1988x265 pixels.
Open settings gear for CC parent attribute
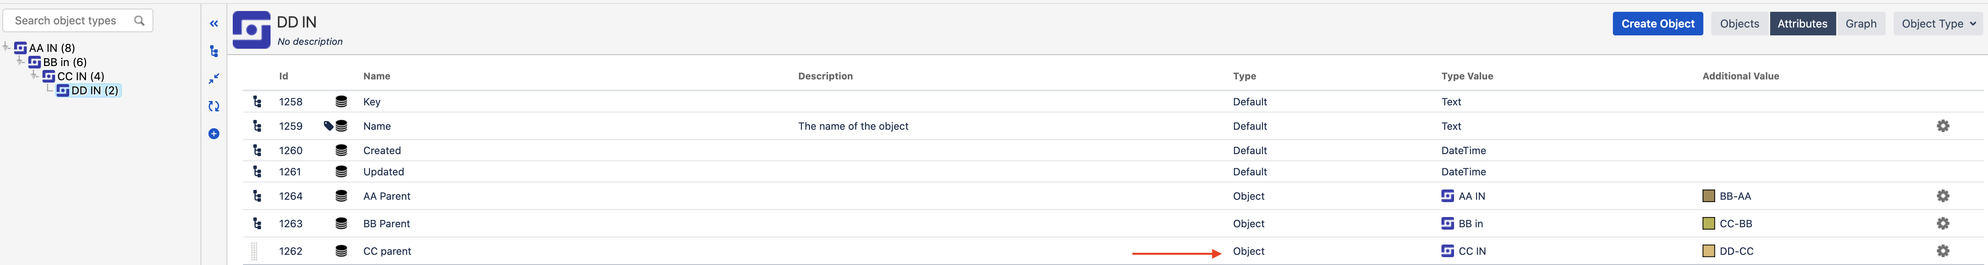1942,251
